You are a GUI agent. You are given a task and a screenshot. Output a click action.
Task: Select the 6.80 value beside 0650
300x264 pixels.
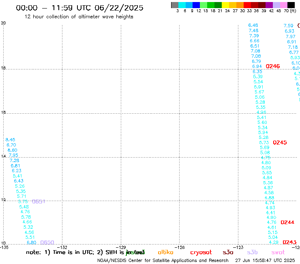tap(31, 242)
